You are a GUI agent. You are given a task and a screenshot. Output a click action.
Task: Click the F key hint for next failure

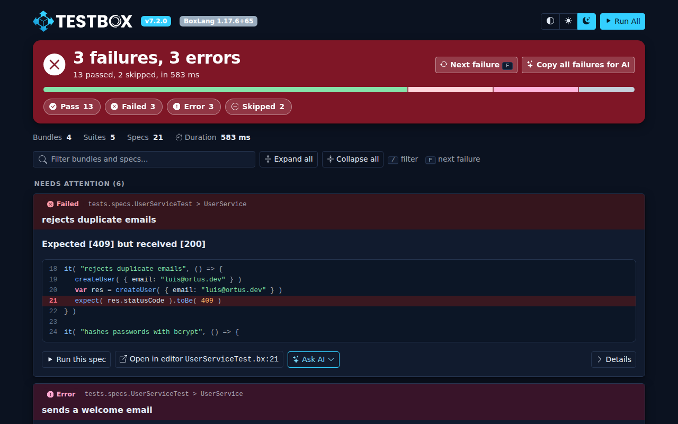431,160
